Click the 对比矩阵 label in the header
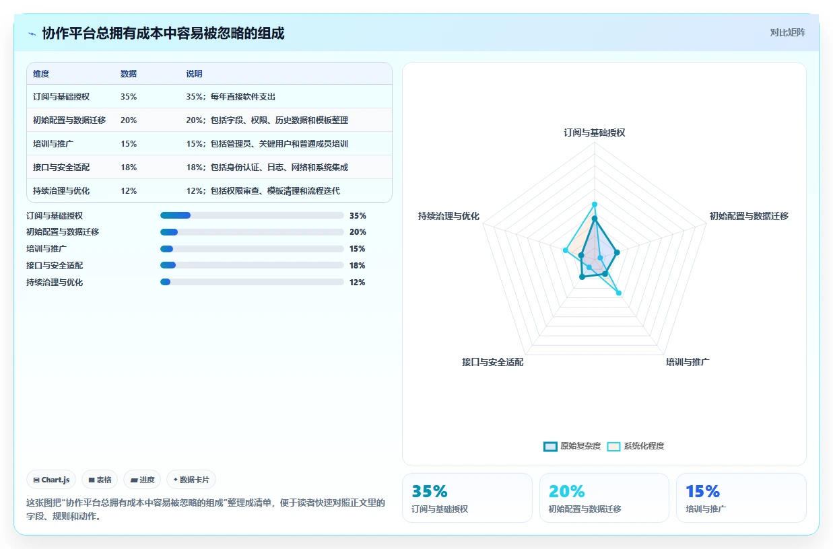This screenshot has height=549, width=833. click(787, 32)
